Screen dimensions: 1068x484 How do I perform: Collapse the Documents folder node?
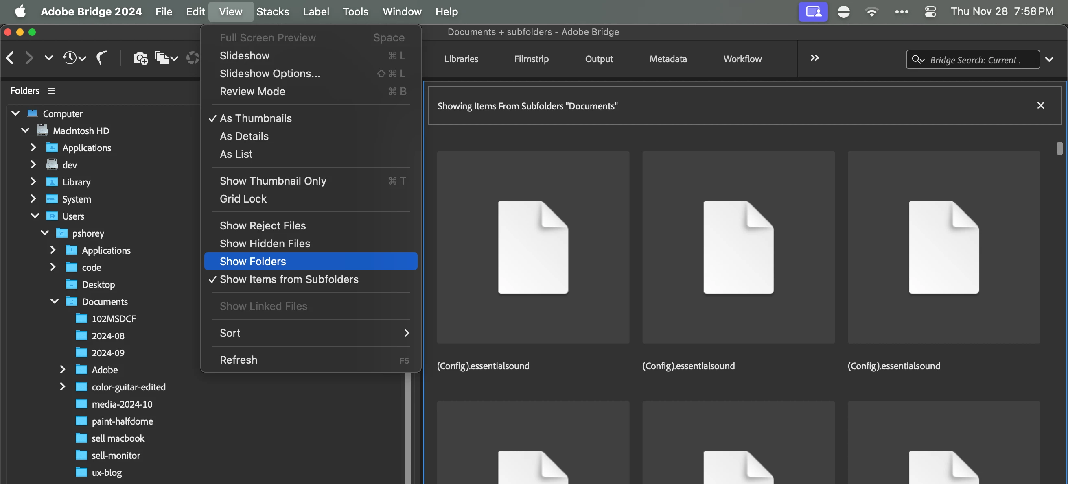tap(54, 301)
